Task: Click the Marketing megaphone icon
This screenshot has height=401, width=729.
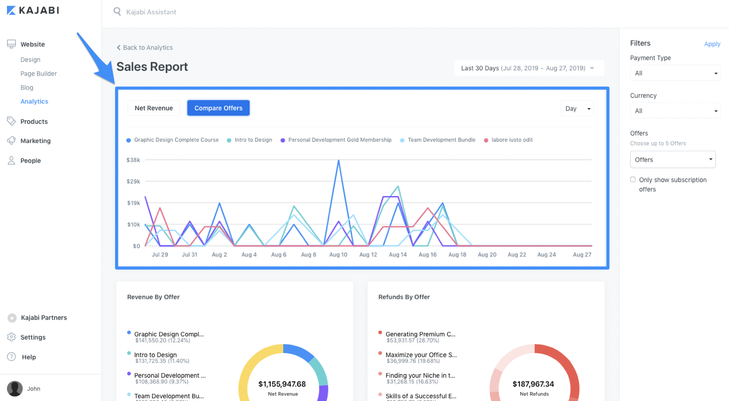Action: click(11, 141)
